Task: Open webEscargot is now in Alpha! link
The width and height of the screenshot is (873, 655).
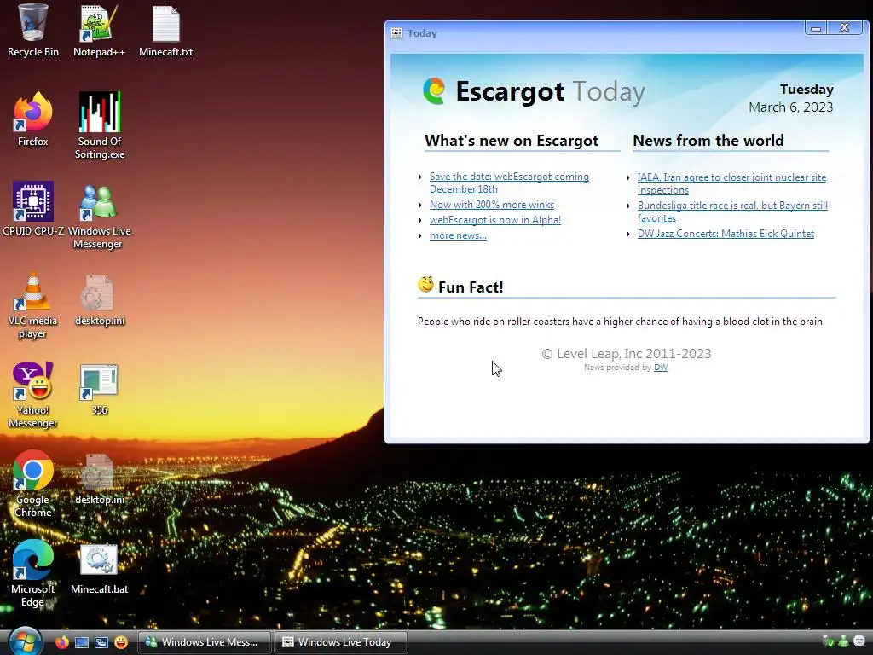Action: point(495,220)
